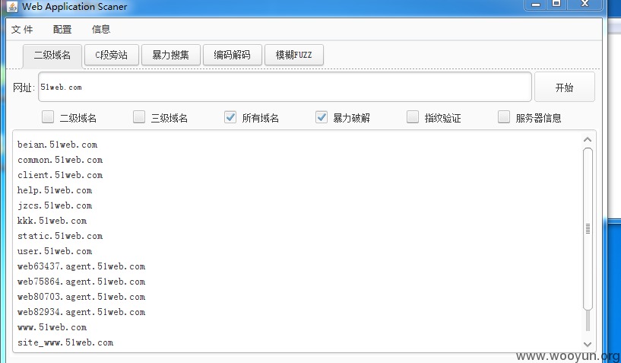Select web80703.agent.51web.com in results

click(x=81, y=297)
